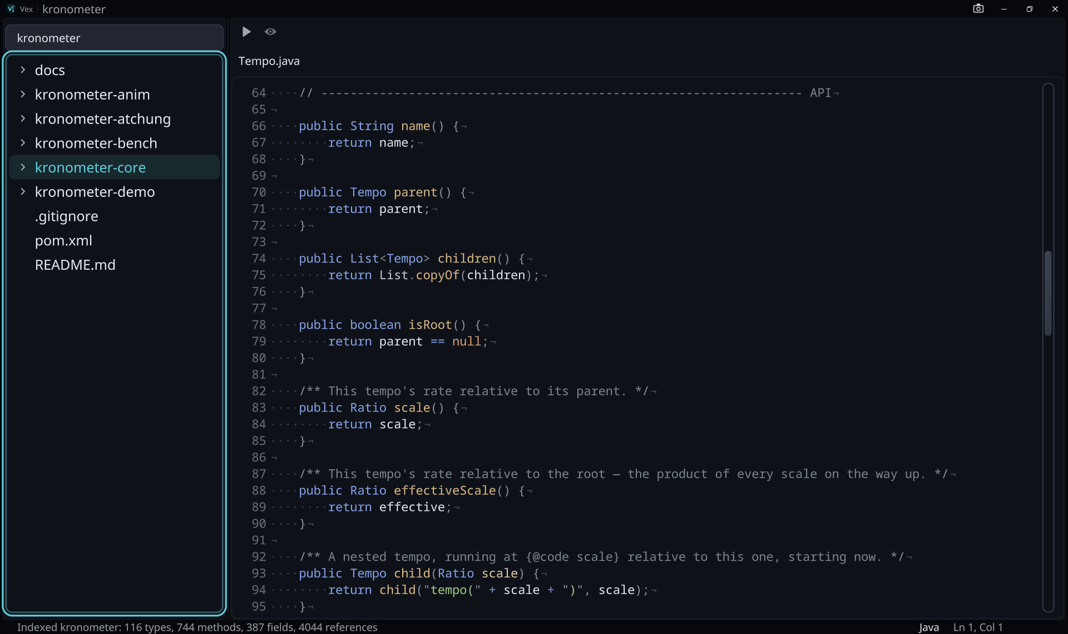Viewport: 1068px width, 634px height.
Task: Click the children method name on line 74
Action: [467, 259]
